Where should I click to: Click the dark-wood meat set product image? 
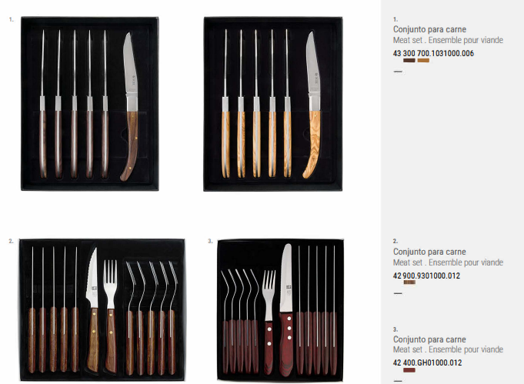(x=89, y=104)
